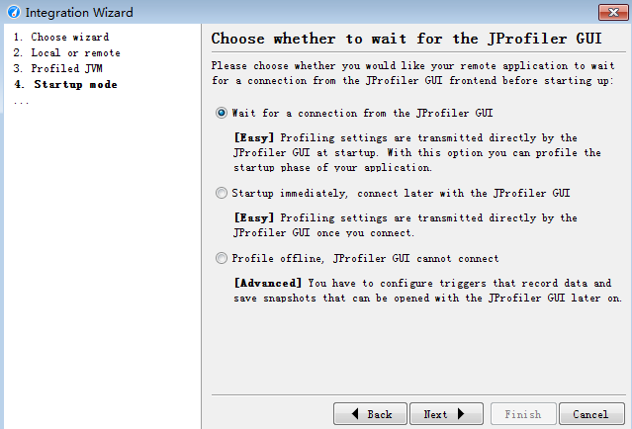
Task: Click the heading about waiting for JProfiler GUI
Action: [406, 39]
